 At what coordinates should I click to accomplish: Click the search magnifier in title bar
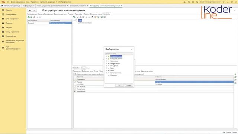[197, 2]
